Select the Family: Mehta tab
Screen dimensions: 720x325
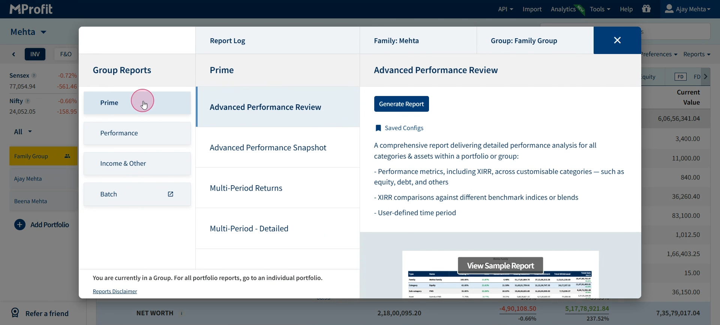[x=418, y=40]
